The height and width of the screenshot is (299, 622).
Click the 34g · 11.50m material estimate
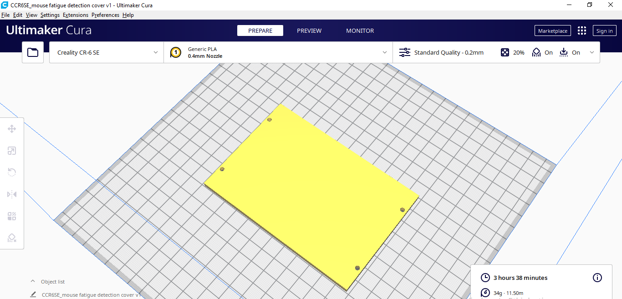click(x=508, y=293)
